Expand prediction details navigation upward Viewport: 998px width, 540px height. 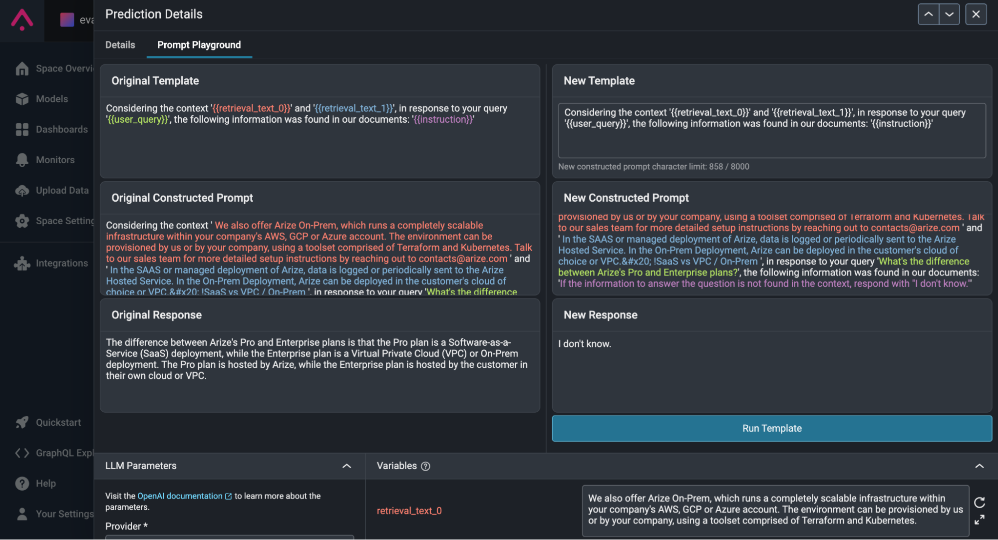pos(928,14)
